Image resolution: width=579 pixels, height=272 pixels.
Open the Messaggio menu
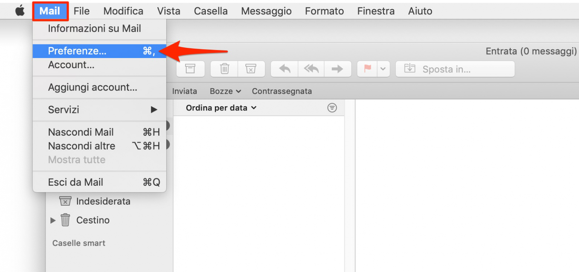(x=266, y=11)
